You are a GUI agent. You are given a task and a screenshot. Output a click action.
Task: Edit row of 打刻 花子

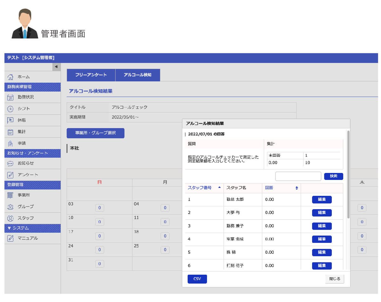[x=322, y=265]
